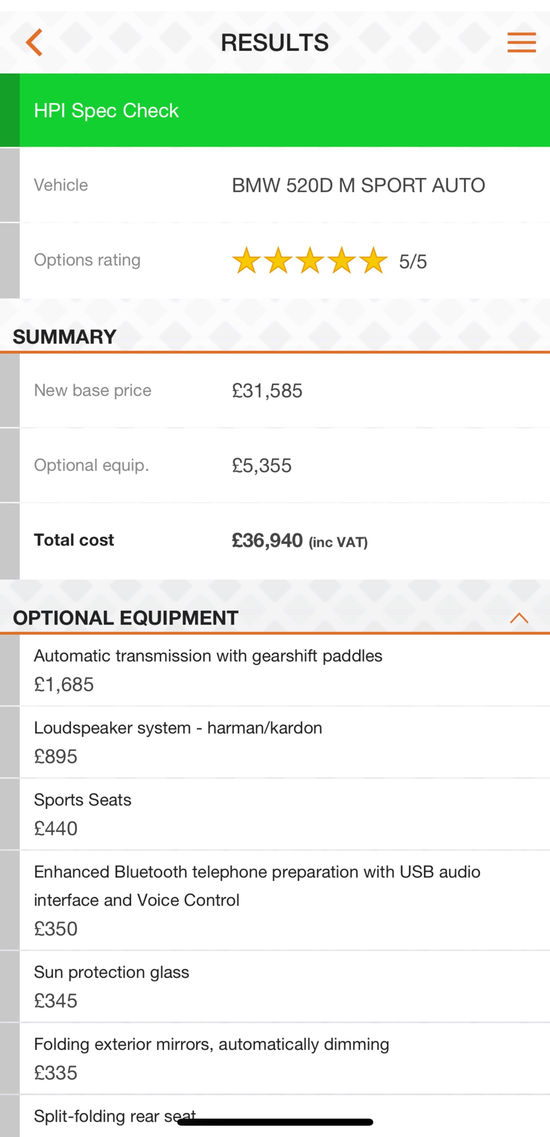Tap the Options rating label
The width and height of the screenshot is (550, 1137).
point(87,260)
